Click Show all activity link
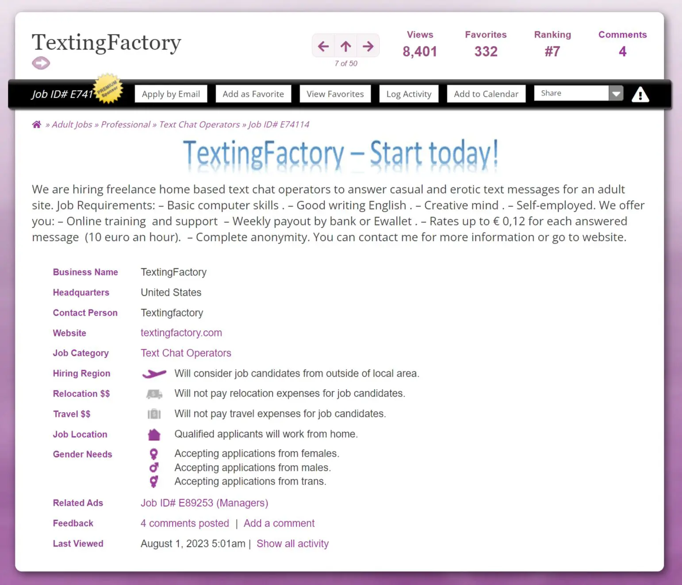Viewport: 682px width, 585px height. (293, 543)
